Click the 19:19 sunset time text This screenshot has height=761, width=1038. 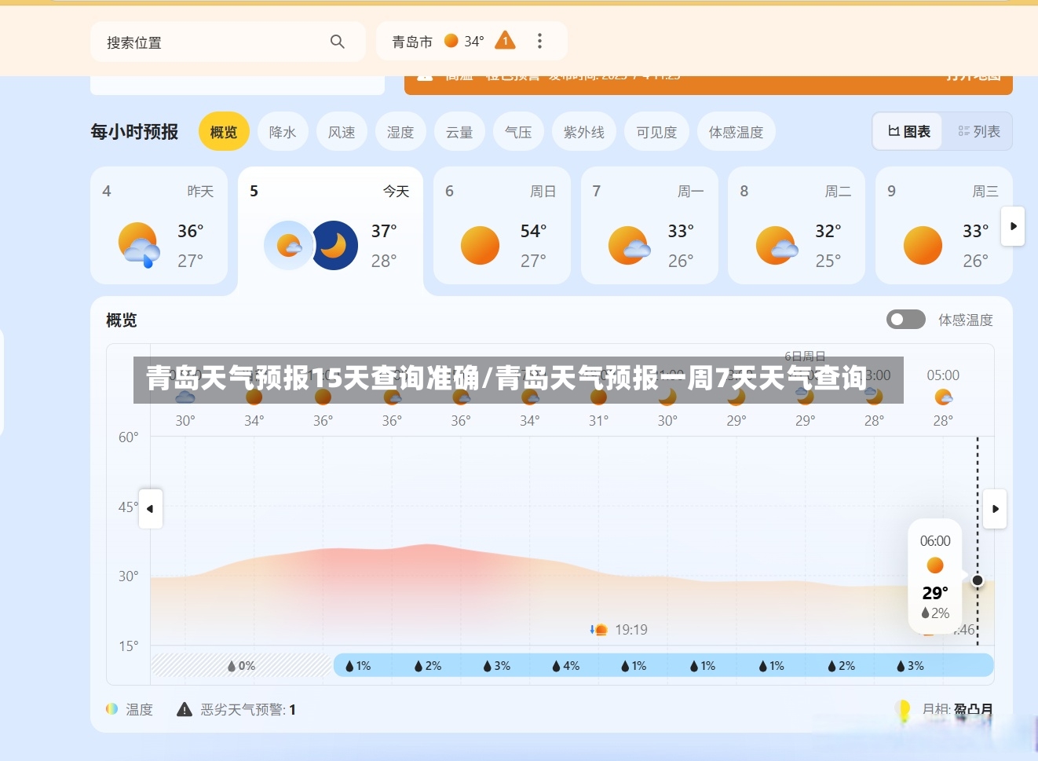click(x=631, y=630)
